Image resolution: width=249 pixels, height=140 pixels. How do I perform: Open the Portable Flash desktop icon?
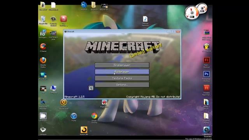(206, 90)
